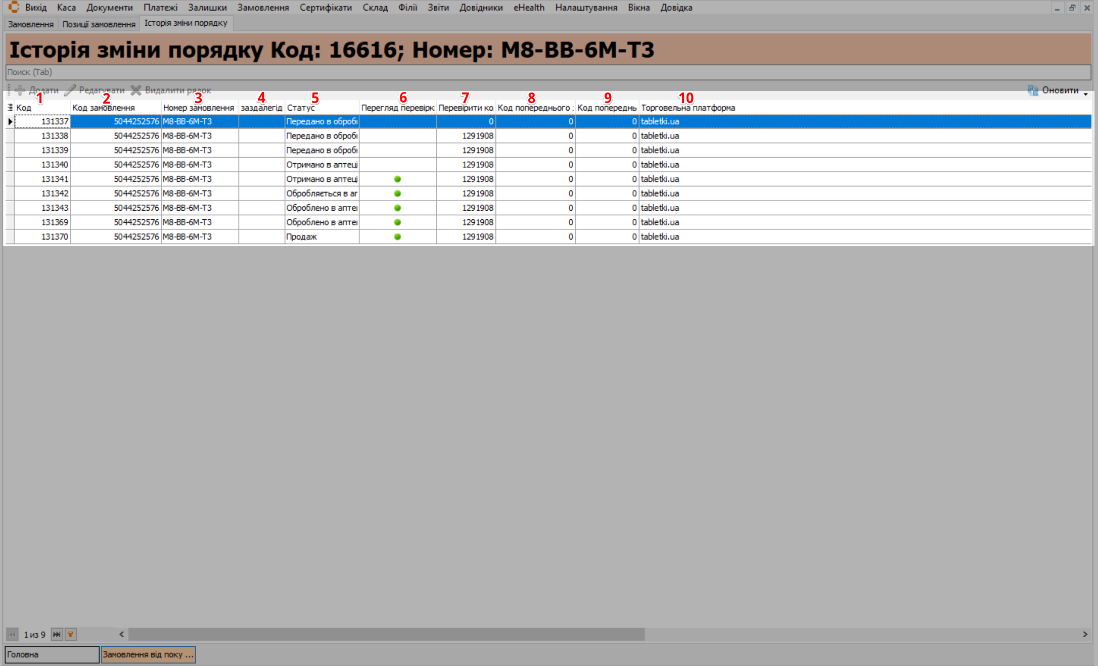Image resolution: width=1098 pixels, height=666 pixels.
Task: Open the dropdown arrow next to Оновити
Action: pos(1085,94)
